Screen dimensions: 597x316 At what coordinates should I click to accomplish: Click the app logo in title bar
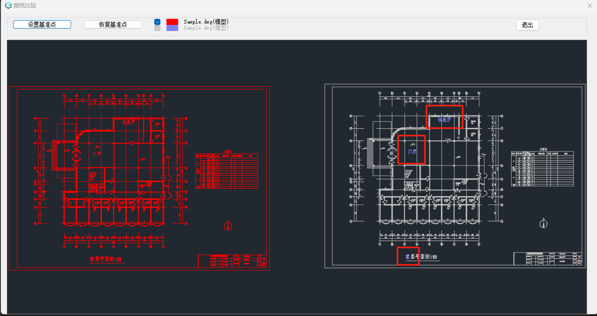click(8, 5)
